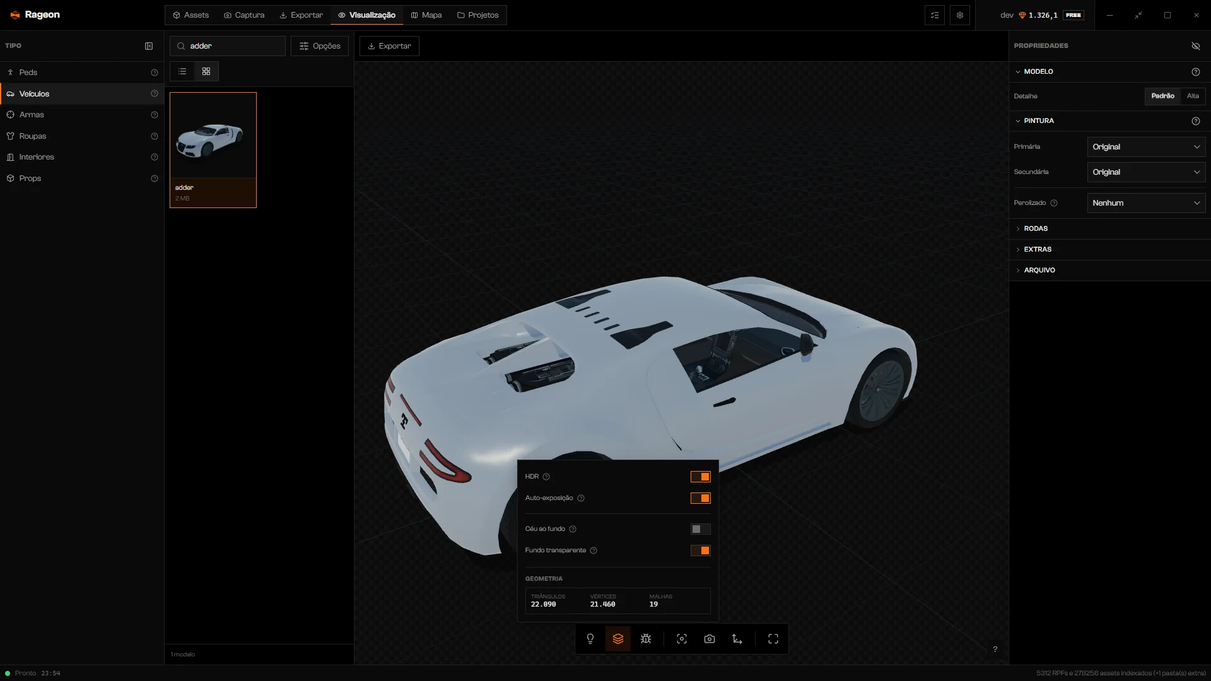Expand the Rodas section

tap(1109, 229)
